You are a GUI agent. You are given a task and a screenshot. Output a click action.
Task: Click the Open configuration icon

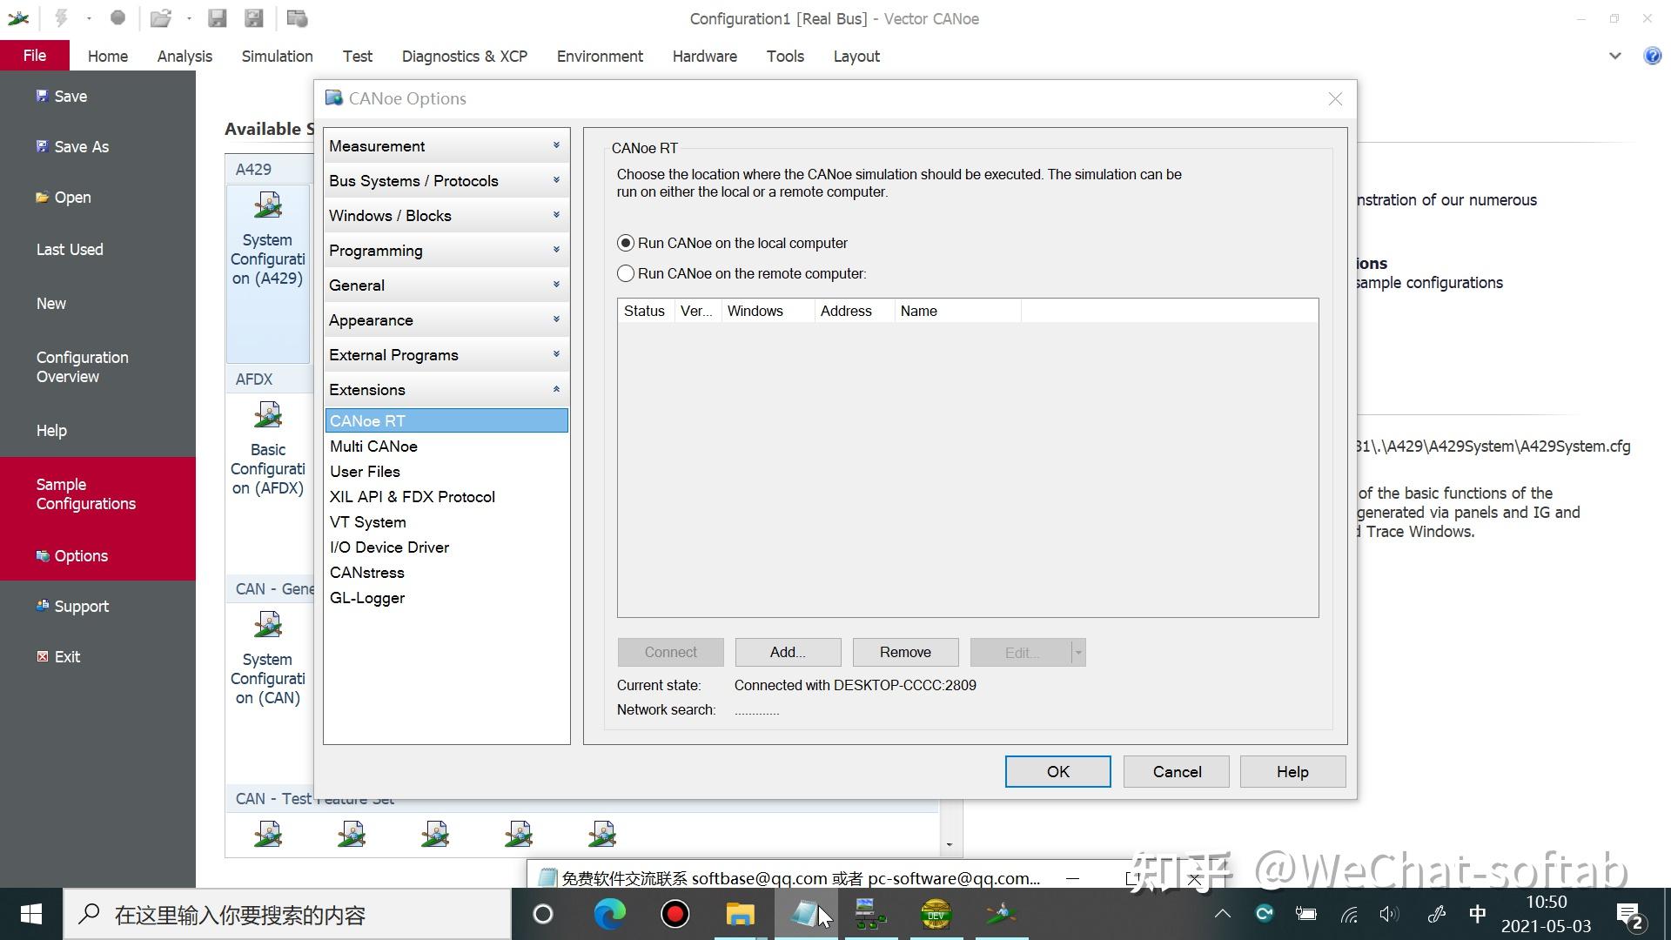[159, 18]
